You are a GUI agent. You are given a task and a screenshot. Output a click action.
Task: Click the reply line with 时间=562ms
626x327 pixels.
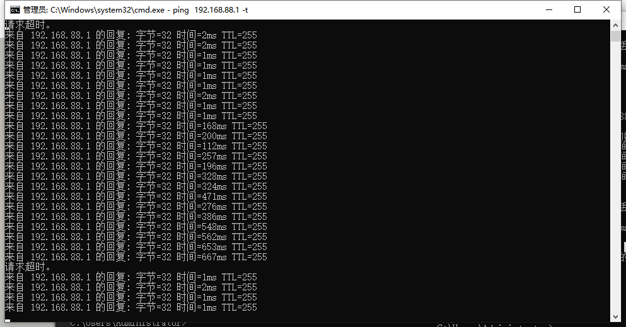tap(136, 237)
